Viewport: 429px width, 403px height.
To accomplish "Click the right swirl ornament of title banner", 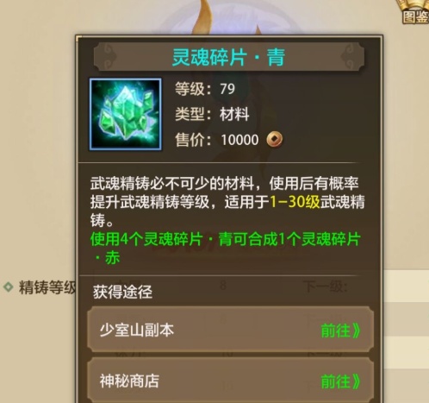I will pos(349,56).
